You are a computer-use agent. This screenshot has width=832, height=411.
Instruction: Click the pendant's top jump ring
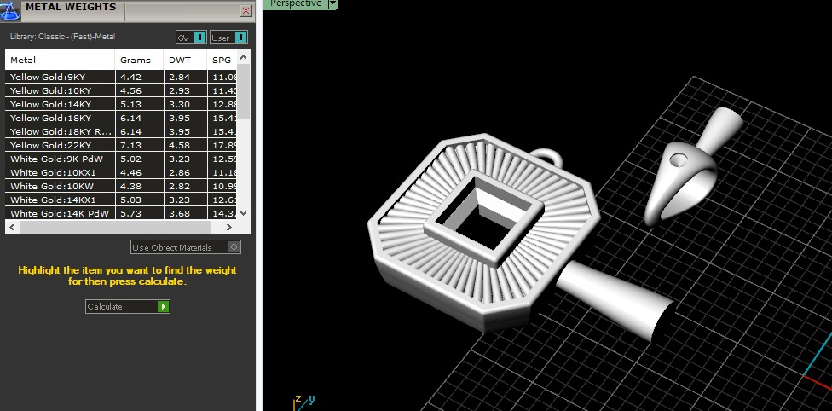(546, 157)
